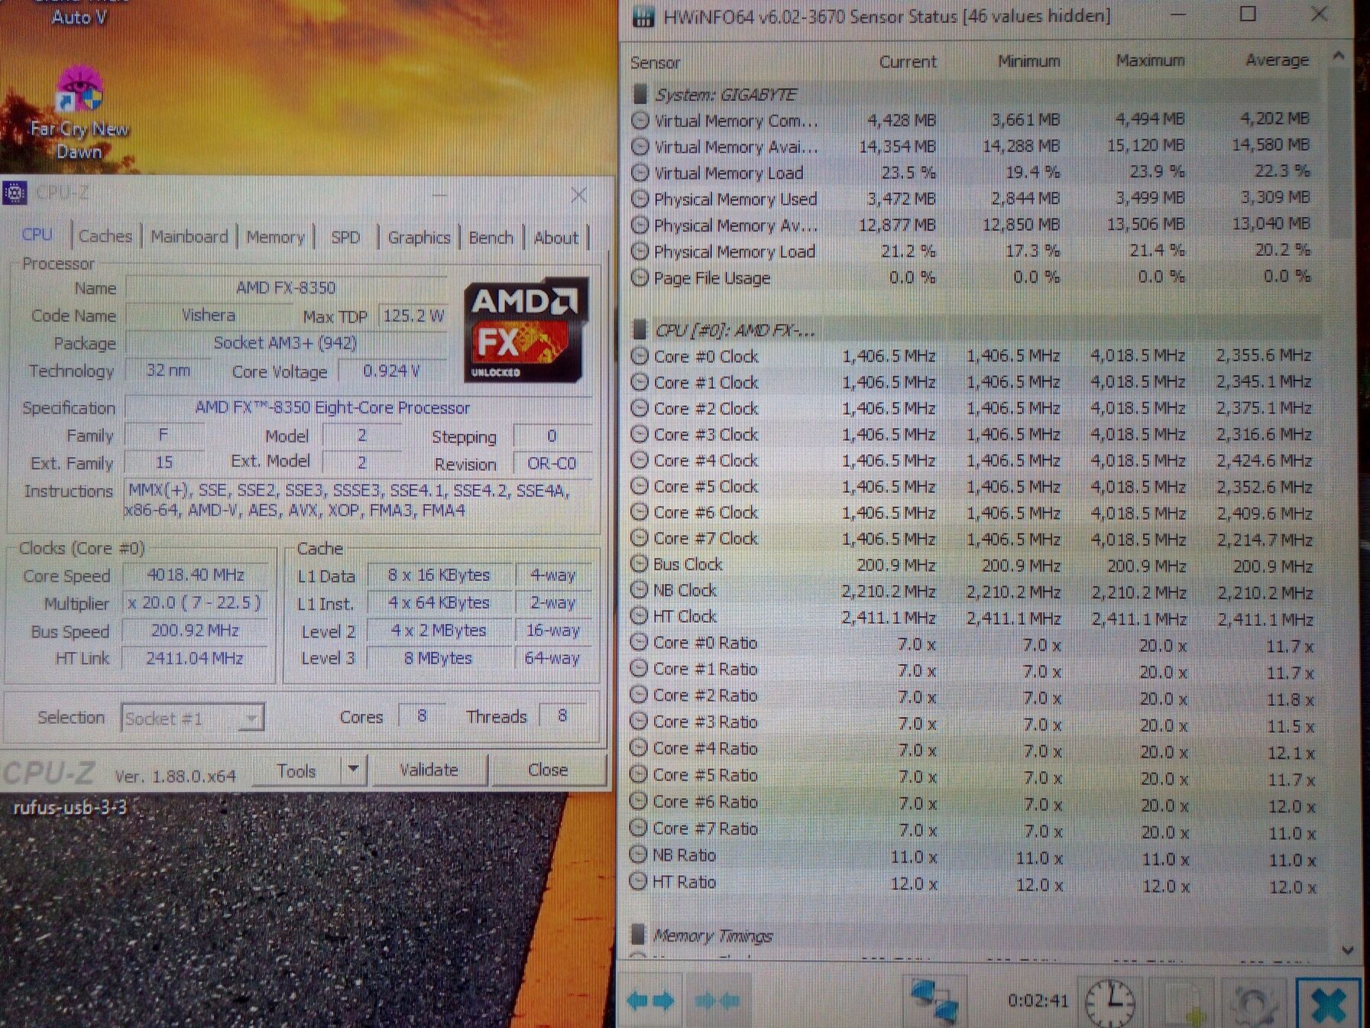This screenshot has height=1028, width=1370.
Task: Reset the sensor timer using the clock icon
Action: (1110, 1002)
